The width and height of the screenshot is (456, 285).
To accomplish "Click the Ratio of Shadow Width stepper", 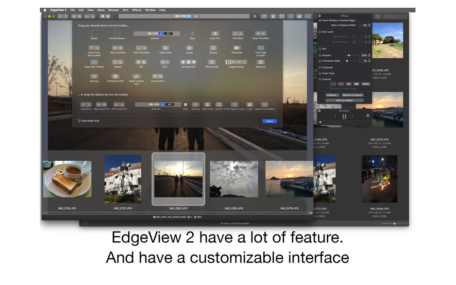I will click(370, 25).
